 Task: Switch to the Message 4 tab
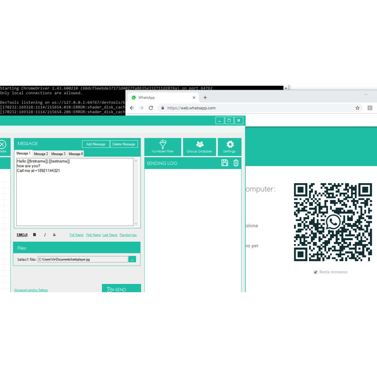[75, 154]
